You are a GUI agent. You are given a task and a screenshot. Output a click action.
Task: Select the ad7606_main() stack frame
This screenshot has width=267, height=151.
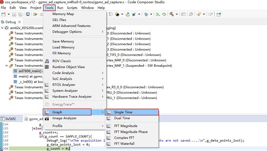pos(28,71)
